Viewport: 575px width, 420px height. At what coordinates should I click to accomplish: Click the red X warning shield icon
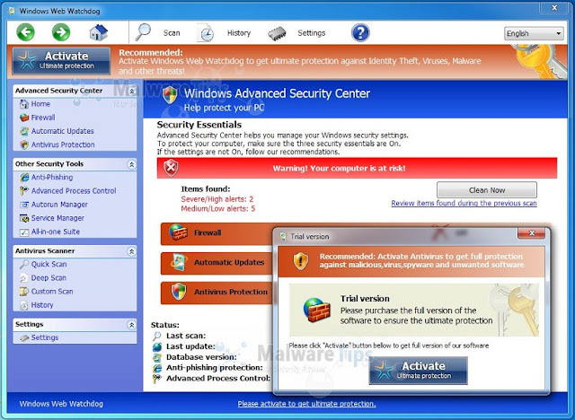click(171, 168)
